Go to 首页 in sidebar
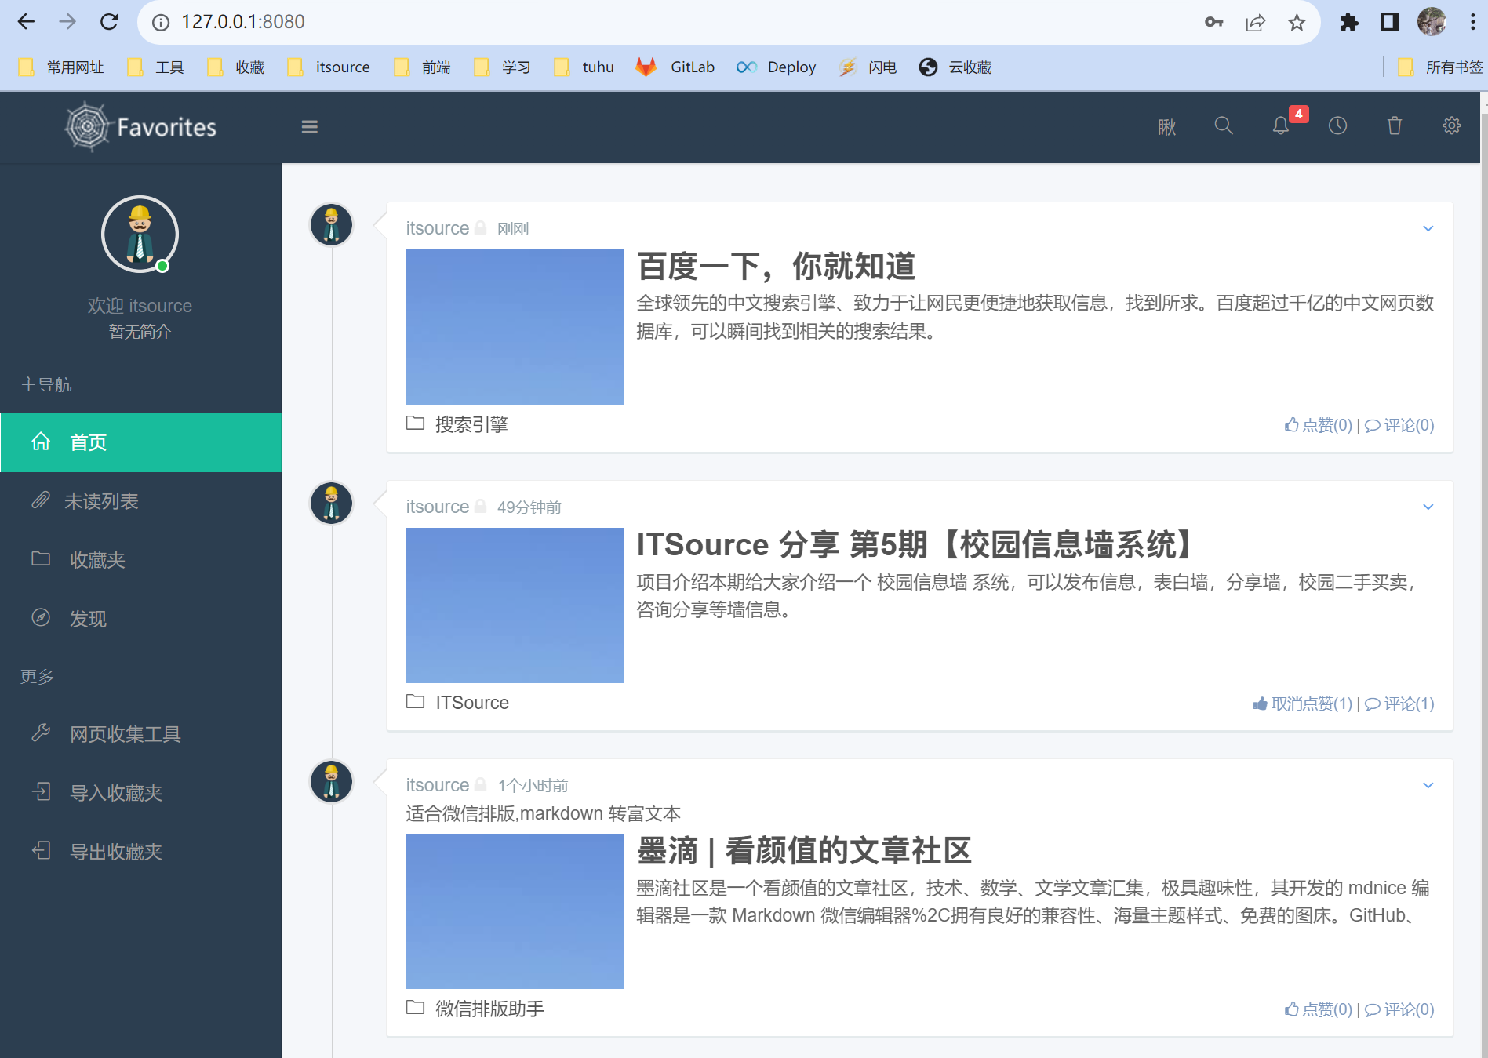Image resolution: width=1488 pixels, height=1058 pixels. pos(141,442)
